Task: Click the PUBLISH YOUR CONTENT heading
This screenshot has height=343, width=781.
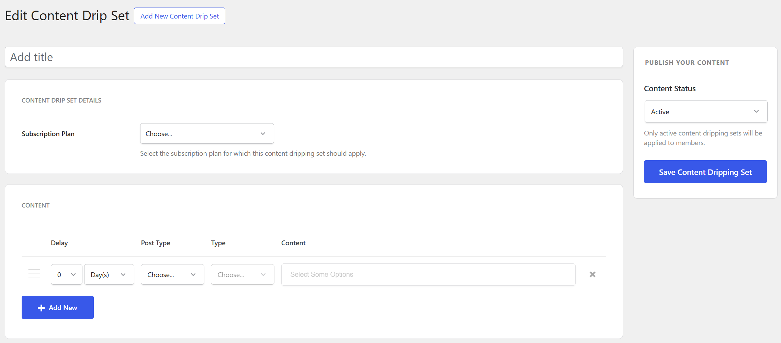Action: (x=687, y=63)
